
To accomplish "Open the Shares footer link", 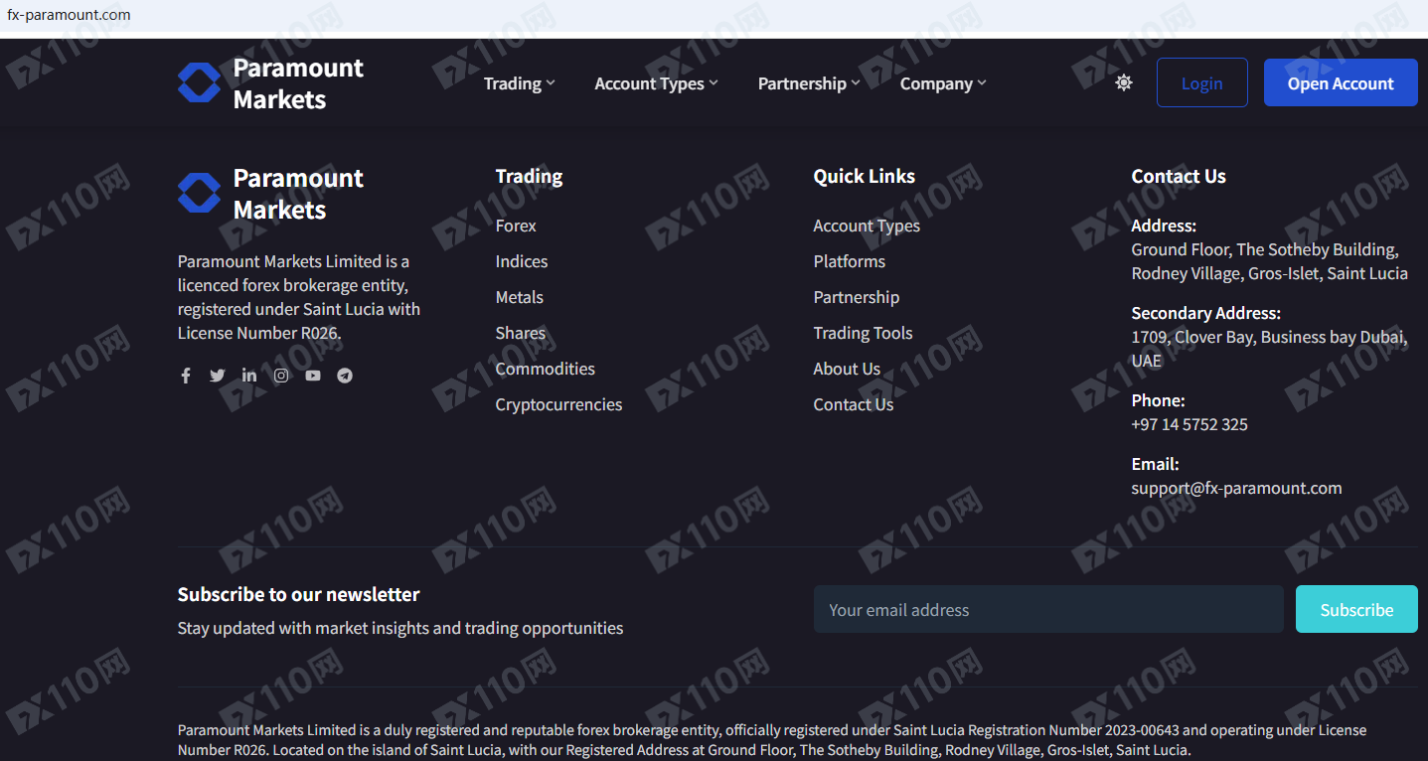I will tap(521, 333).
